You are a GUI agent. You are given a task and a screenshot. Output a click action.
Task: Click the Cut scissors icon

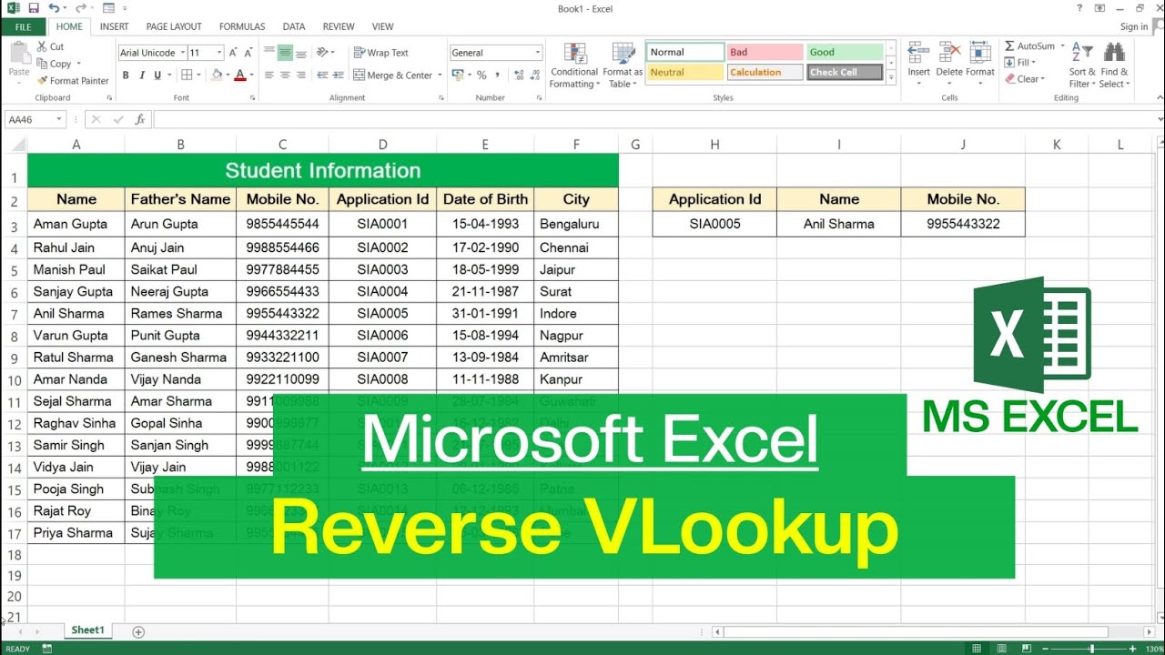pyautogui.click(x=42, y=46)
